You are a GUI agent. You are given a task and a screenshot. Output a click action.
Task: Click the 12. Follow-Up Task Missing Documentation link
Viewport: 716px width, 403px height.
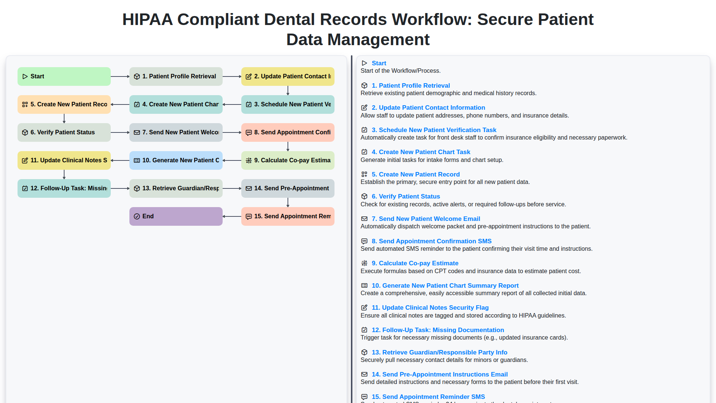tap(437, 330)
